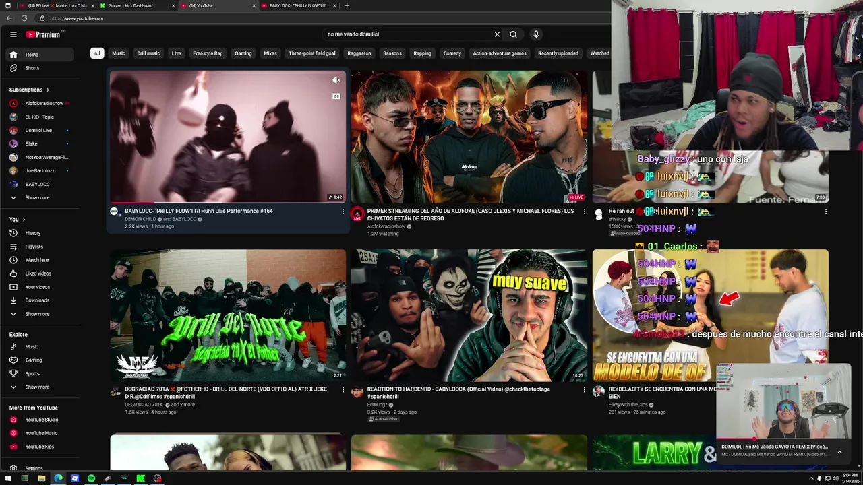This screenshot has height=485, width=863.
Task: Select the All filter chip
Action: (97, 53)
